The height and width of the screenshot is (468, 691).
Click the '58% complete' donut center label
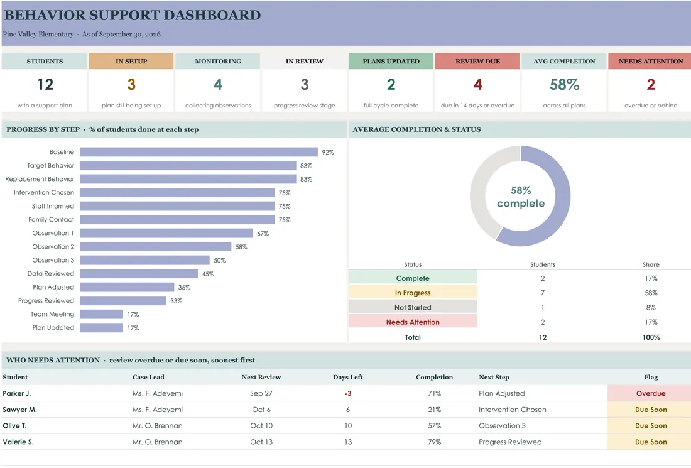click(521, 197)
